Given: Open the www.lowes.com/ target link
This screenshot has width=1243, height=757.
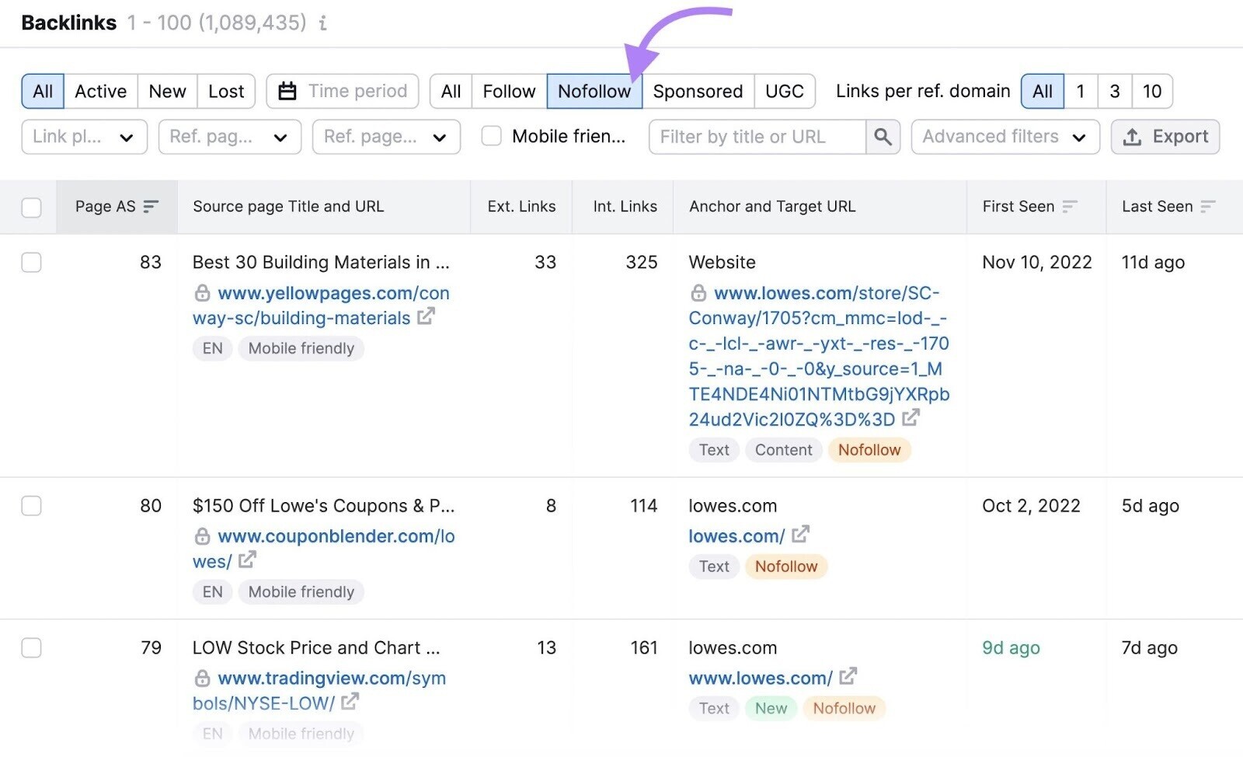Looking at the screenshot, I should [761, 679].
